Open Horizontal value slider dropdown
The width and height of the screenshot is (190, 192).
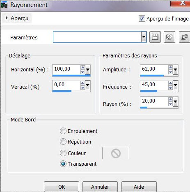[x=87, y=70]
